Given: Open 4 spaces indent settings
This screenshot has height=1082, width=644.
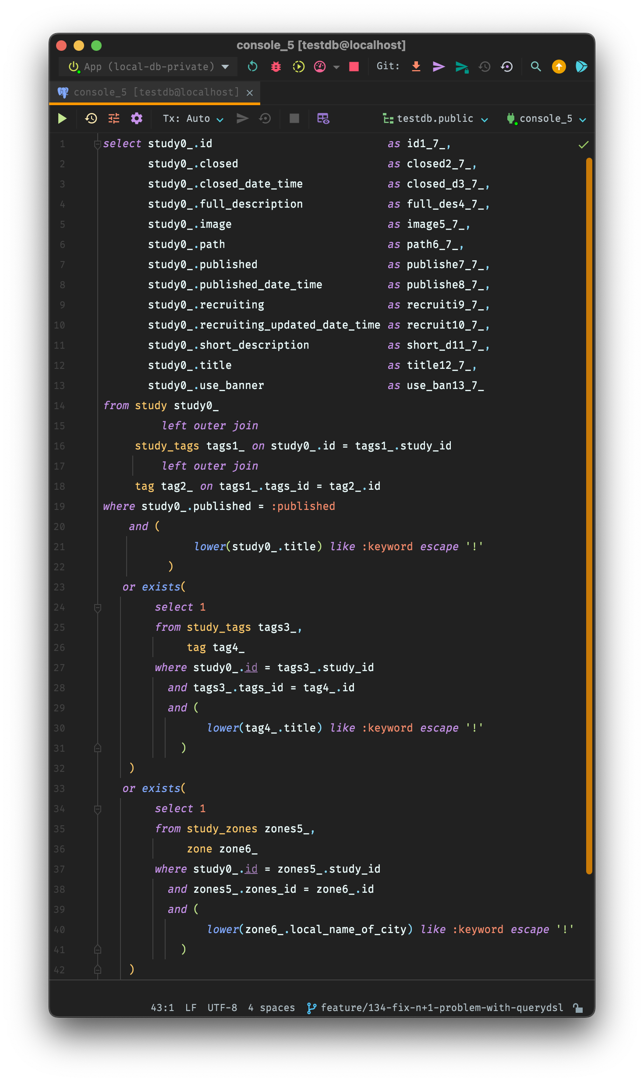Looking at the screenshot, I should click(x=271, y=1008).
